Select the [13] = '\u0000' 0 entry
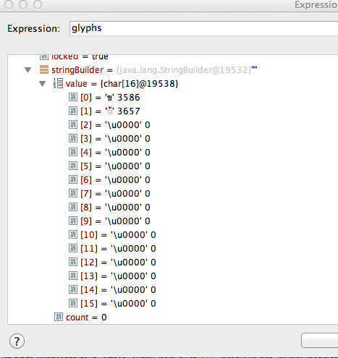The height and width of the screenshot is (358, 338). [118, 276]
